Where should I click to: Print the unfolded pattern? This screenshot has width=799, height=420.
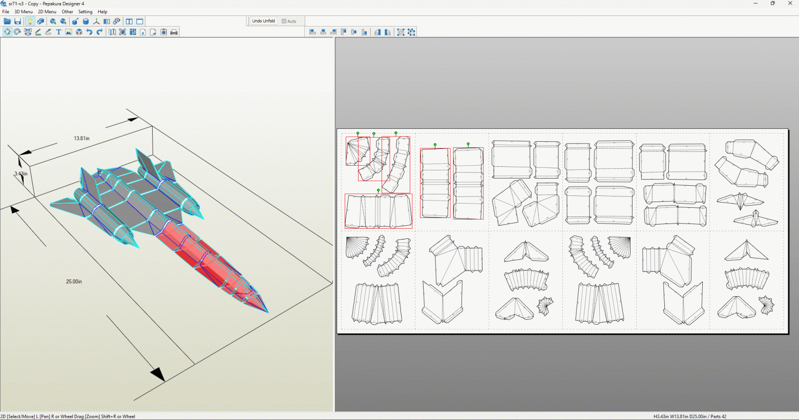click(x=174, y=31)
